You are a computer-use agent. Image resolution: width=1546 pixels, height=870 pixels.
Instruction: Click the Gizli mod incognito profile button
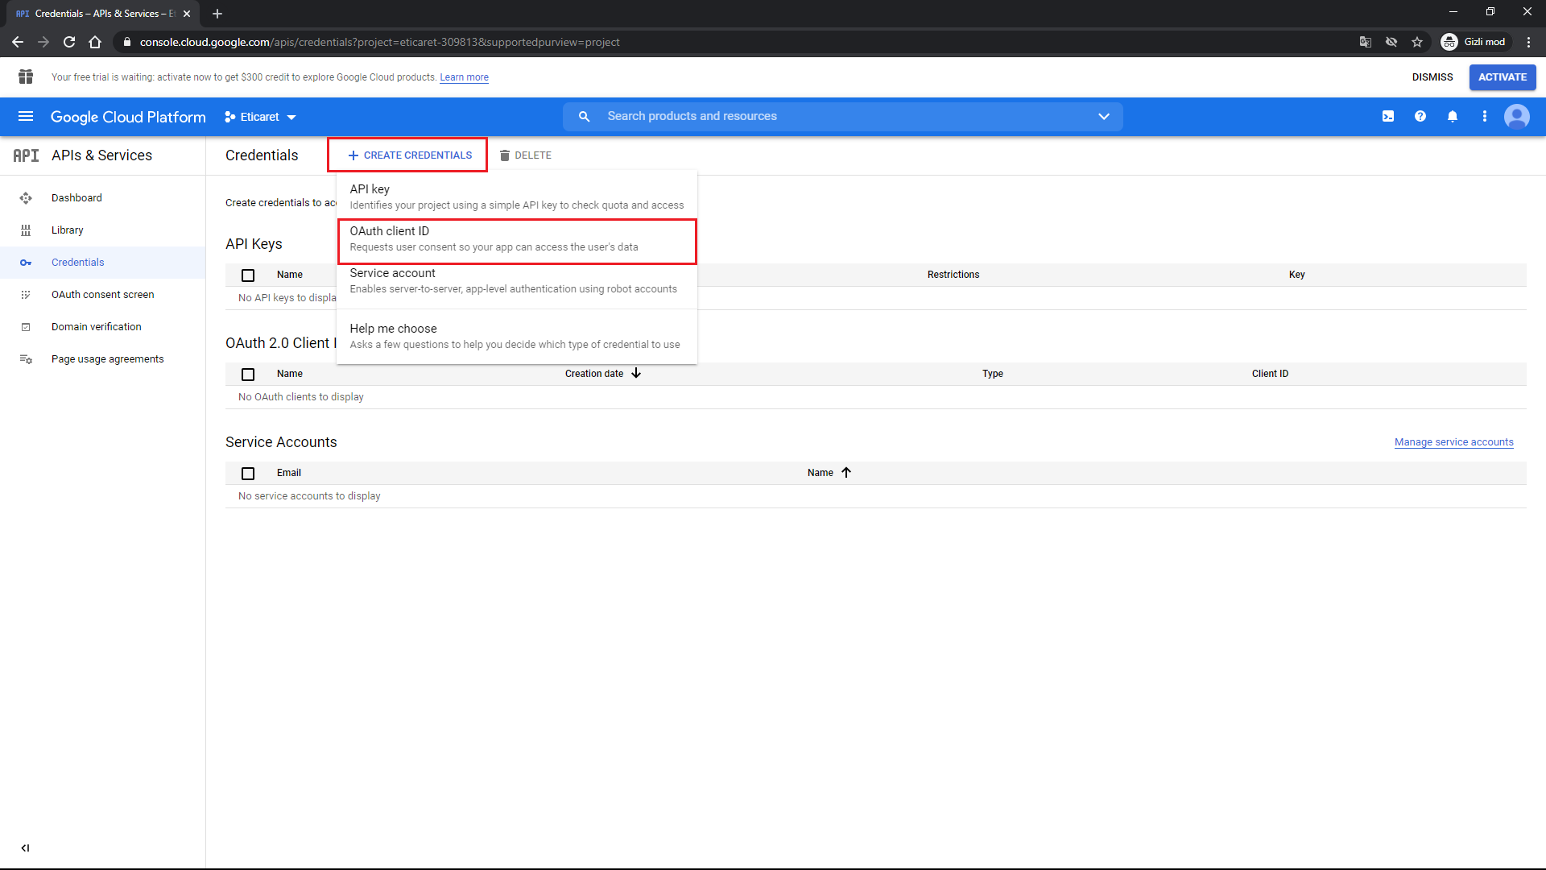tap(1474, 42)
